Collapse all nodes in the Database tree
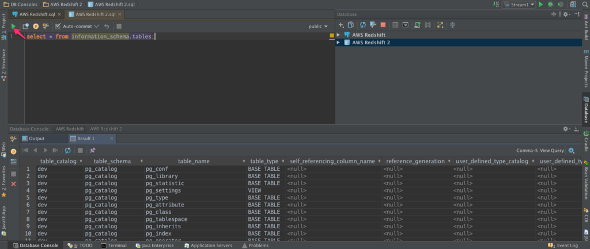This screenshot has width=590, height=249. tap(452, 25)
